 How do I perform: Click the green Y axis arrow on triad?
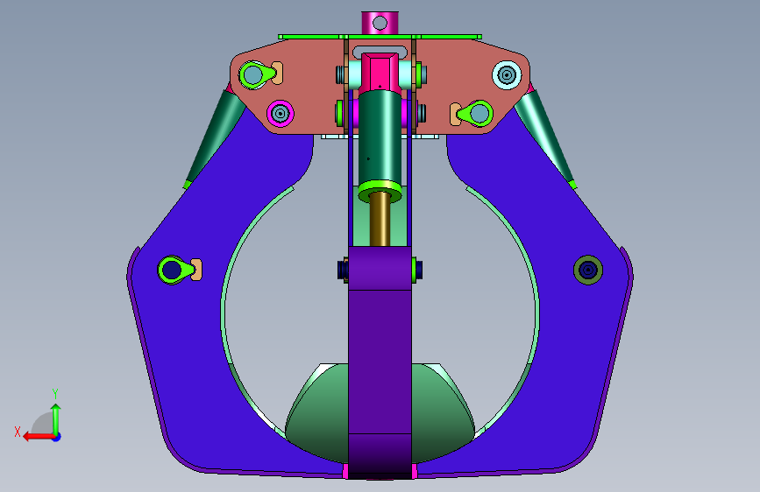pyautogui.click(x=56, y=419)
